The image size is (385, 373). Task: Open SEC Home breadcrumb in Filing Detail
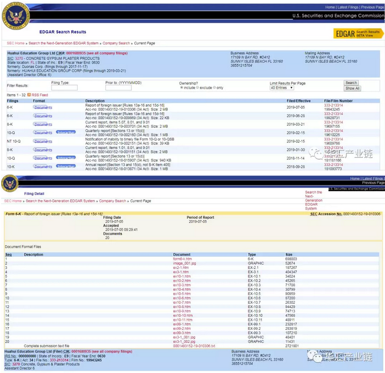pos(13,201)
